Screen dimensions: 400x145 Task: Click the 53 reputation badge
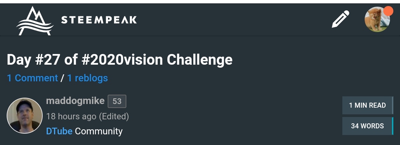pos(117,101)
